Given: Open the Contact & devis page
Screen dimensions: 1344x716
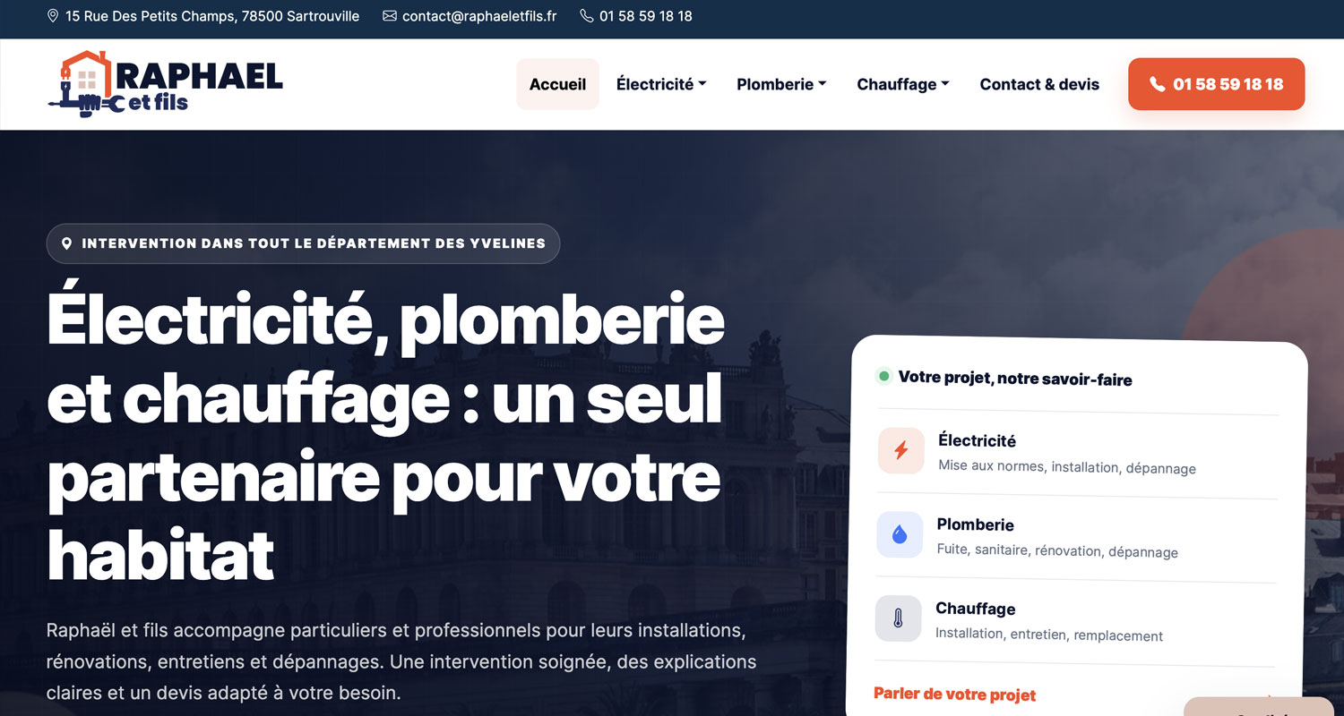Looking at the screenshot, I should (x=1039, y=84).
